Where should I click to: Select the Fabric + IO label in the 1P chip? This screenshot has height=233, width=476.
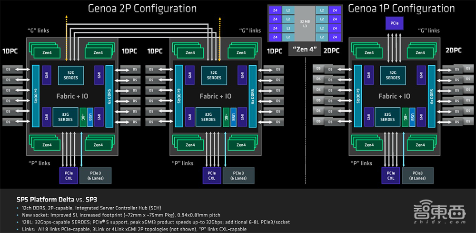click(x=394, y=96)
